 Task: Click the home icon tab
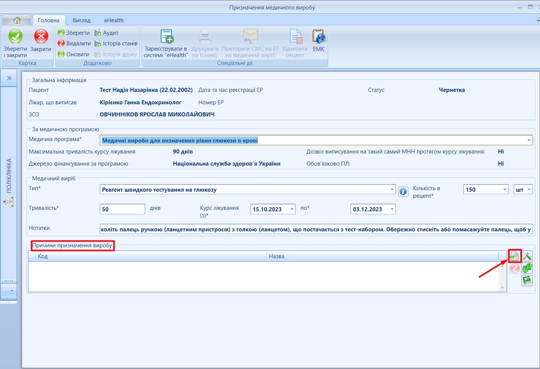pyautogui.click(x=17, y=20)
